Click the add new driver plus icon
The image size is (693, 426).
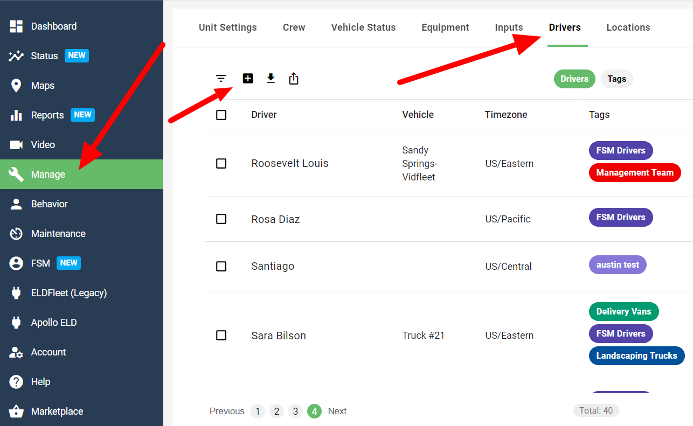point(248,78)
